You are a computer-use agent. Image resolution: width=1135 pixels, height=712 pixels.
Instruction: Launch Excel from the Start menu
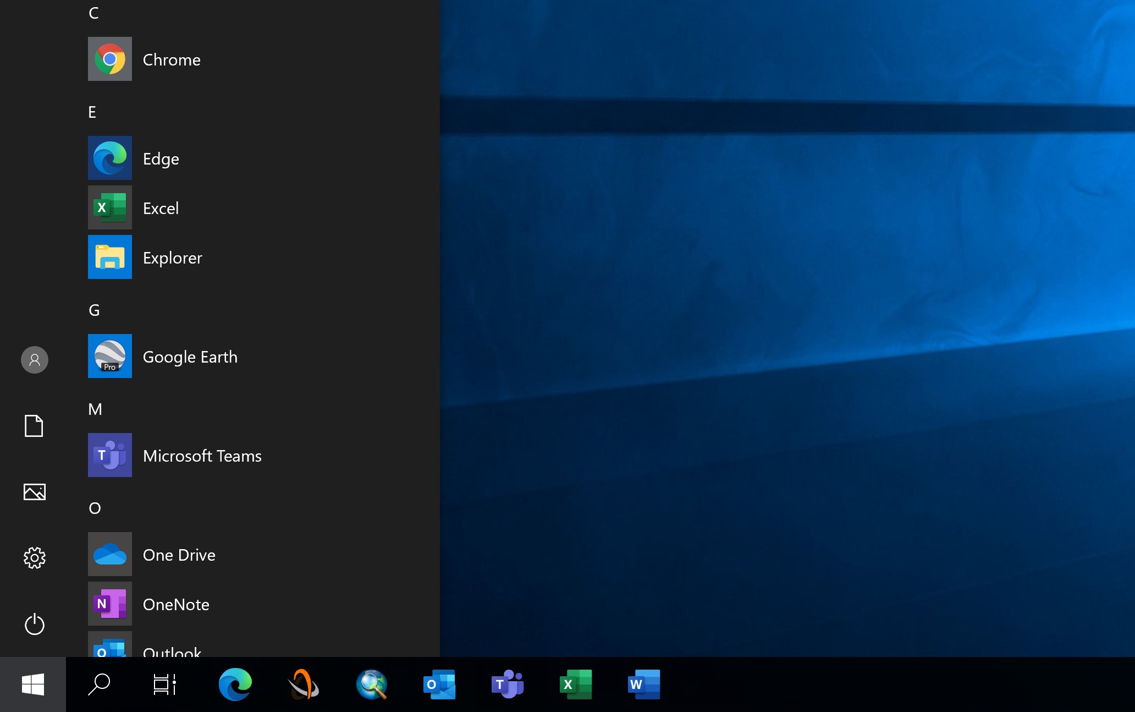click(161, 208)
